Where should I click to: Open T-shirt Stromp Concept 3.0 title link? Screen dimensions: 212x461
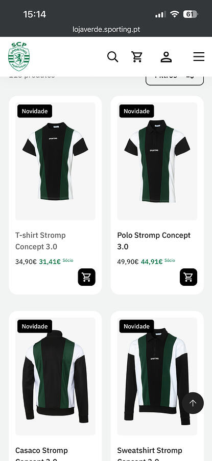40,241
